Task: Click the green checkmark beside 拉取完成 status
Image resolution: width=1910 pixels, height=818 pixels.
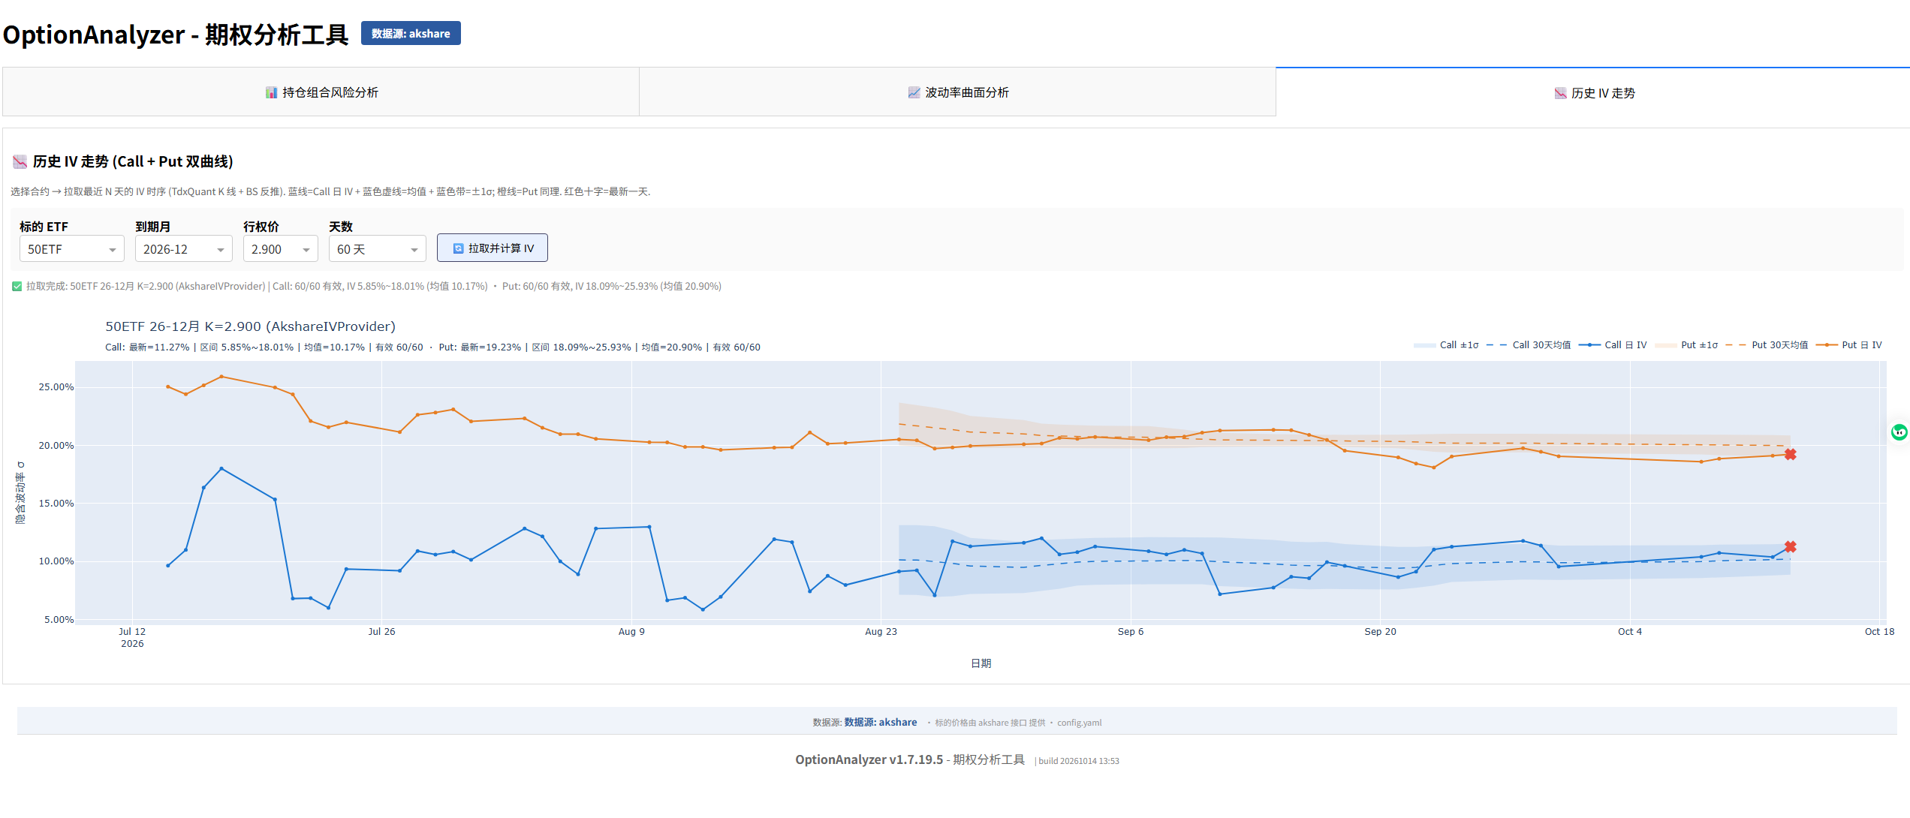Action: tap(17, 286)
